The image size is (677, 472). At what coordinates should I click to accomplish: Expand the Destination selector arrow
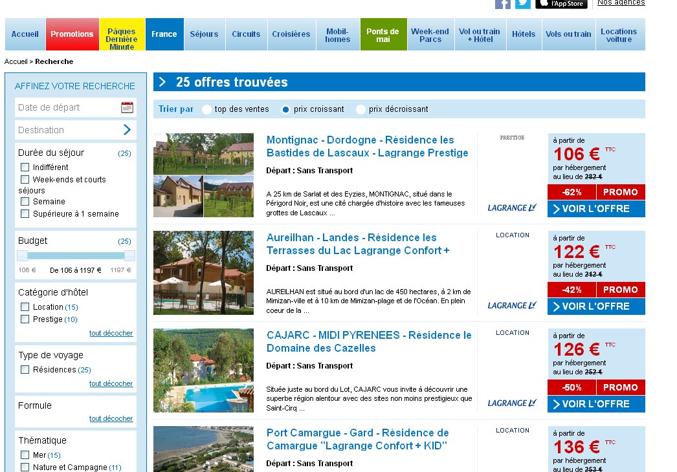(127, 130)
